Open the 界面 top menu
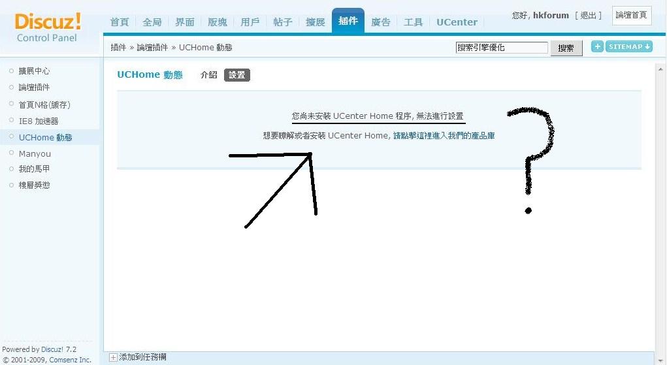This screenshot has width=667, height=365. pyautogui.click(x=185, y=22)
